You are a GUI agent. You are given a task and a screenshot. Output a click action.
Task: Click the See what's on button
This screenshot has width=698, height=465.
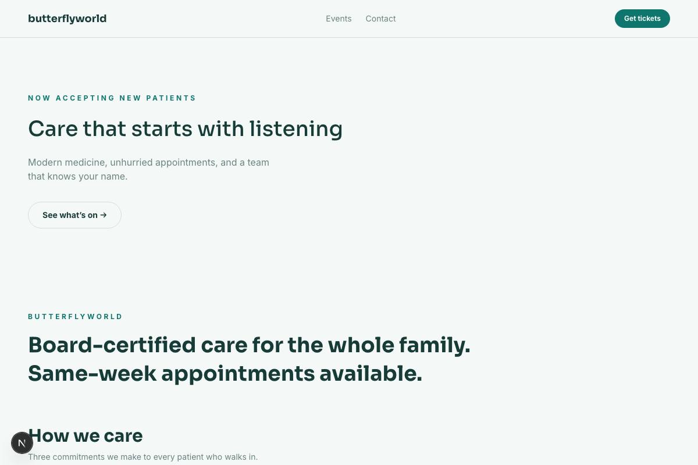click(74, 215)
